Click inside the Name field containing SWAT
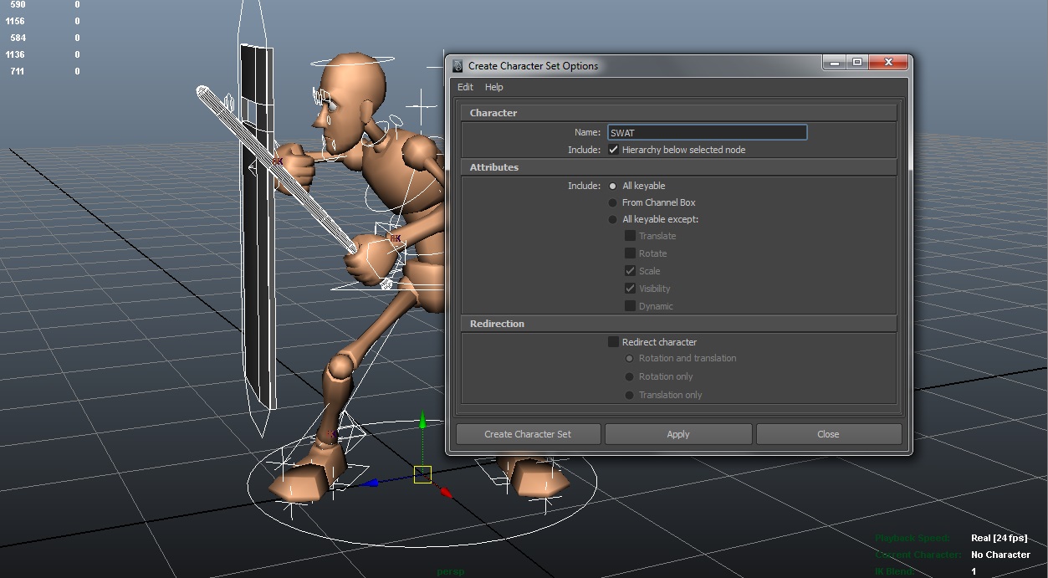1048x578 pixels. tap(707, 132)
